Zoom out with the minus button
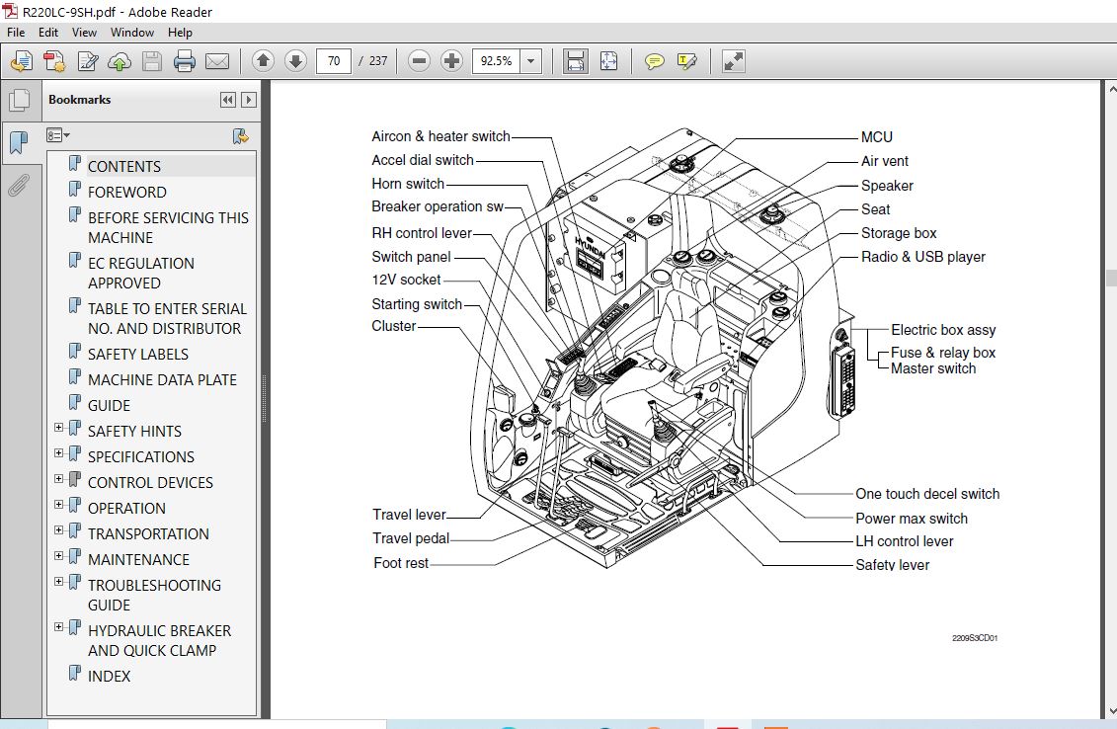The height and width of the screenshot is (729, 1117). pos(420,61)
